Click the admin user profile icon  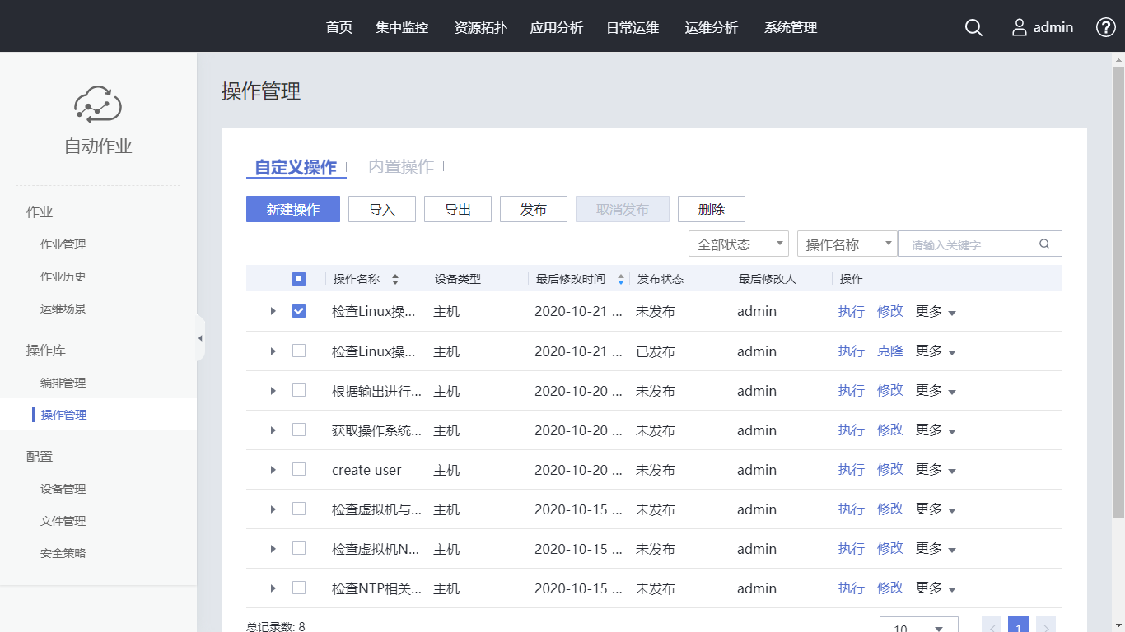click(x=1020, y=27)
